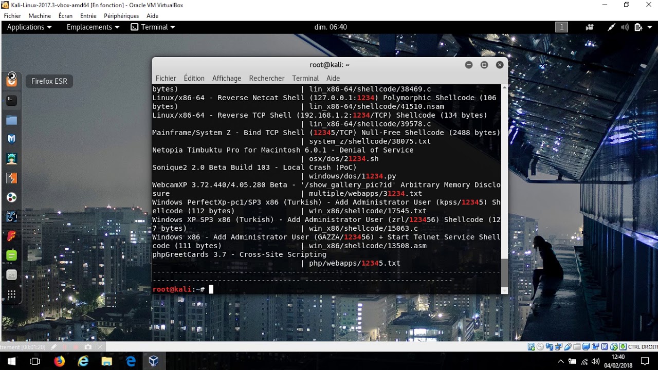Open the terminal Rechercher menu
The height and width of the screenshot is (370, 658).
[267, 78]
